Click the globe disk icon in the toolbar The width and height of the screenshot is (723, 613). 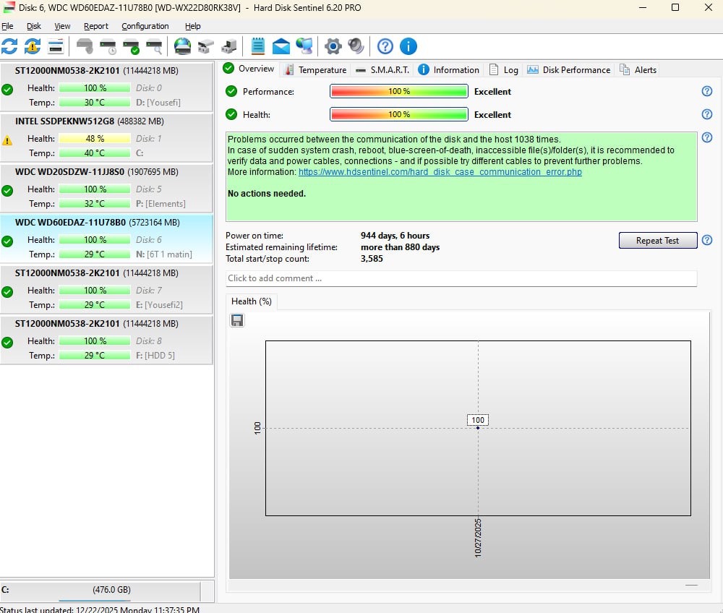[x=183, y=46]
